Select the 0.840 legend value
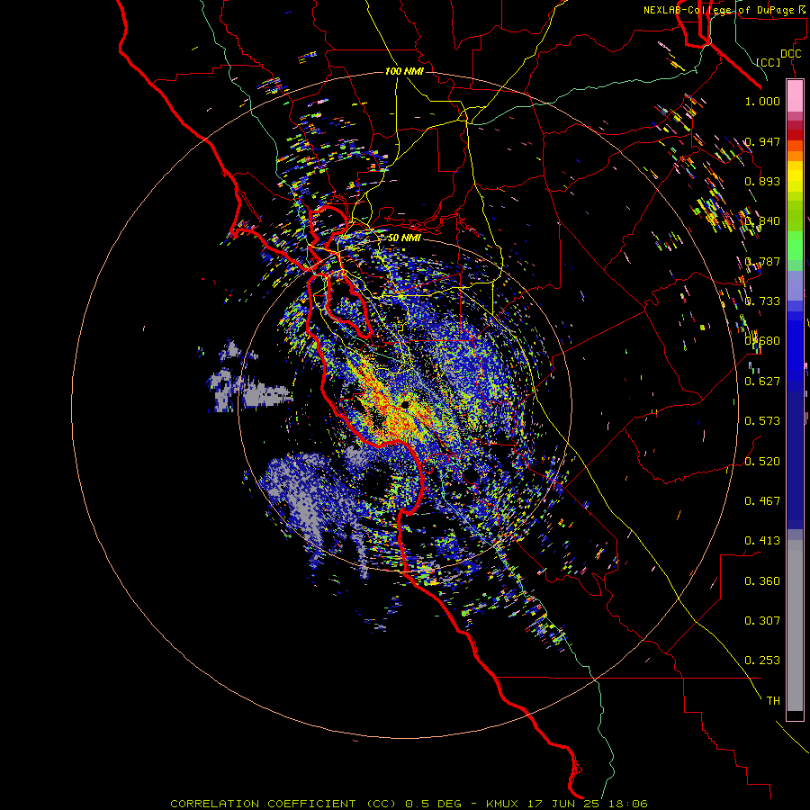This screenshot has width=810, height=810. tap(762, 221)
